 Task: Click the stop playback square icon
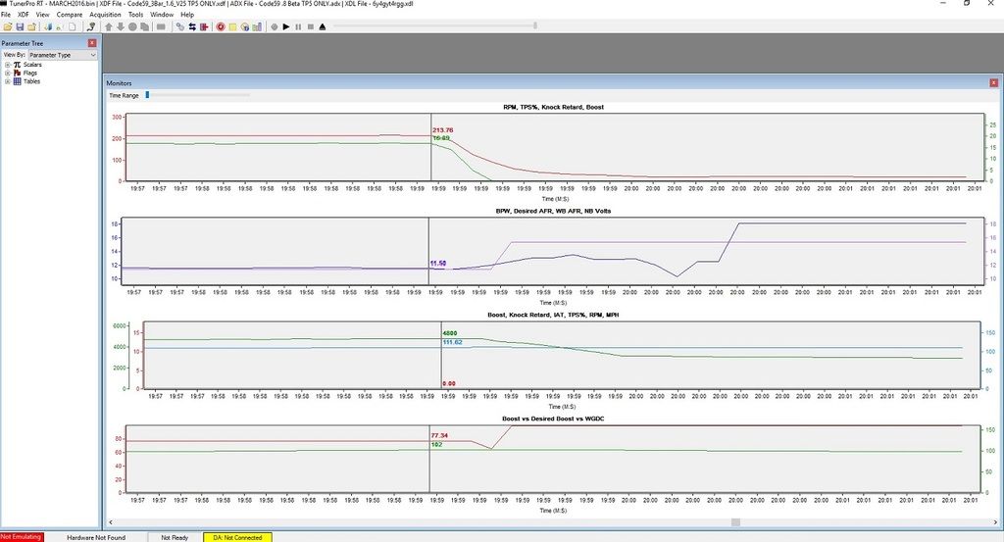pos(310,26)
